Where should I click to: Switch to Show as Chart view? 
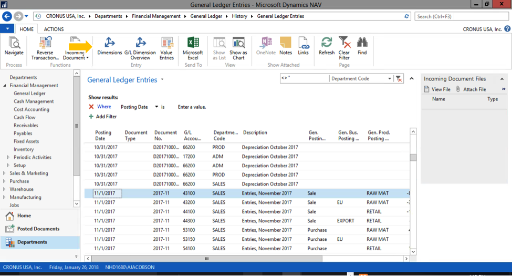[238, 48]
